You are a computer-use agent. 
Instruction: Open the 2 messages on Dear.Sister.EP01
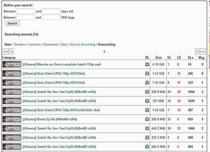point(202,110)
